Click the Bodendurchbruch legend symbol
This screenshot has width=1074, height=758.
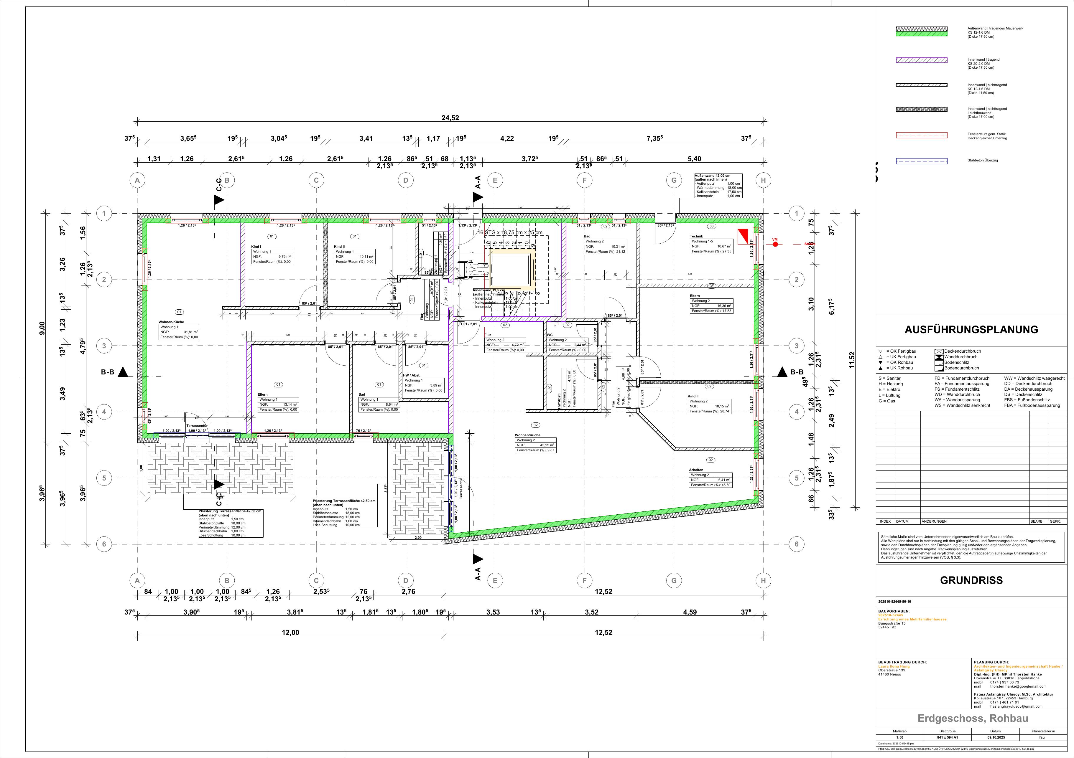939,368
